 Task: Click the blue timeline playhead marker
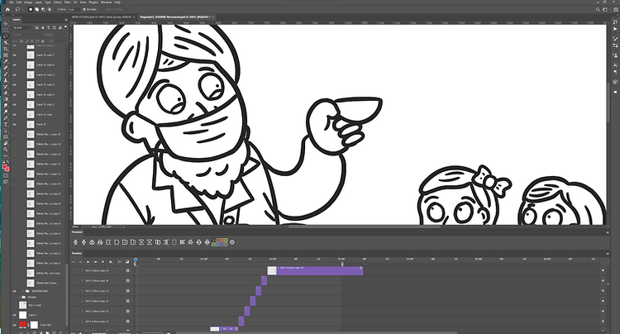pyautogui.click(x=136, y=260)
